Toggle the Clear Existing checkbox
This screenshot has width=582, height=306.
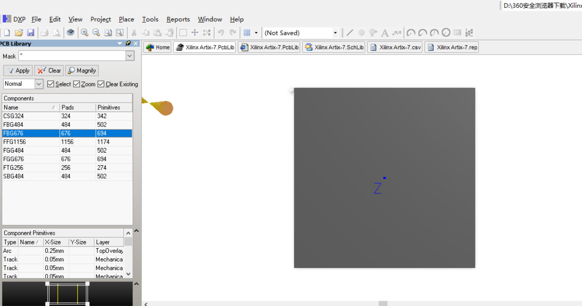pos(101,84)
